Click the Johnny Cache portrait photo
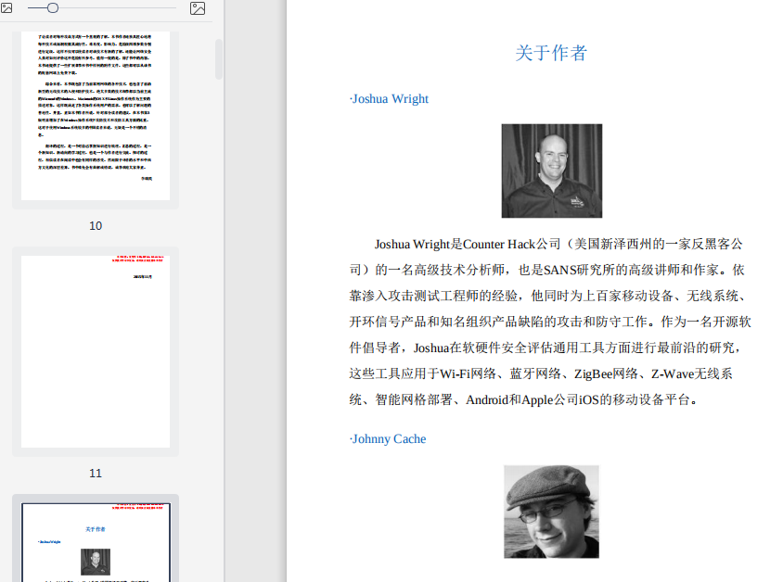 pos(551,512)
